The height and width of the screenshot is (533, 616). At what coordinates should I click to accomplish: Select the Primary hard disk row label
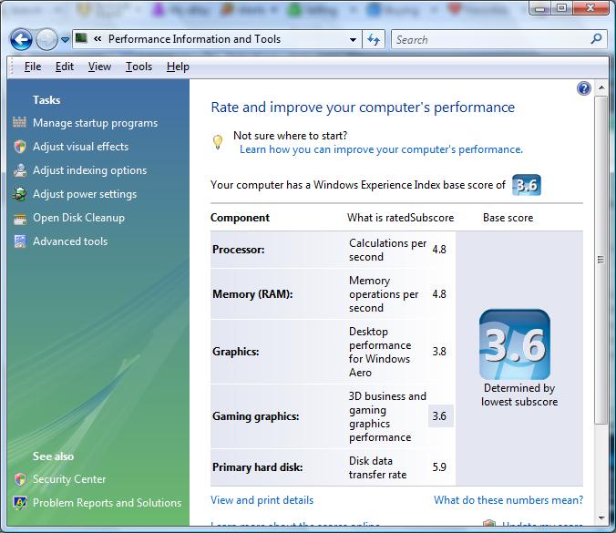coord(258,467)
